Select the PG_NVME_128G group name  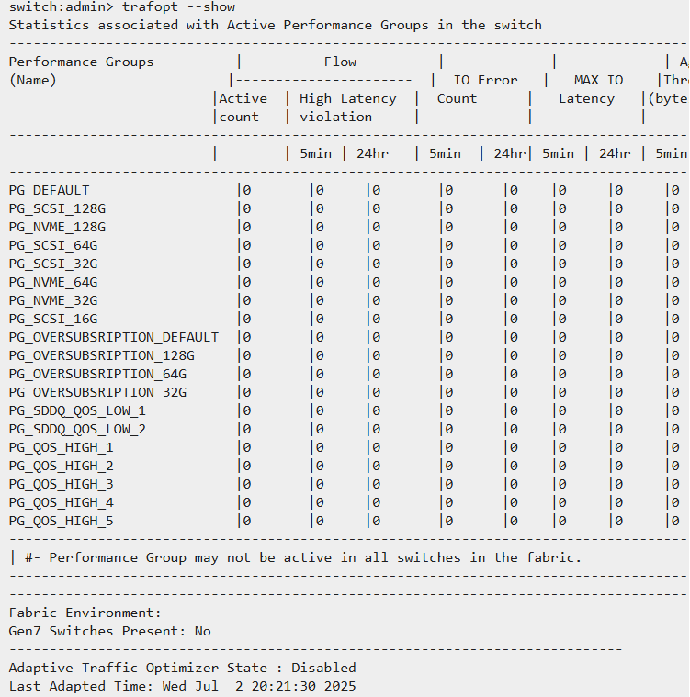point(57,227)
